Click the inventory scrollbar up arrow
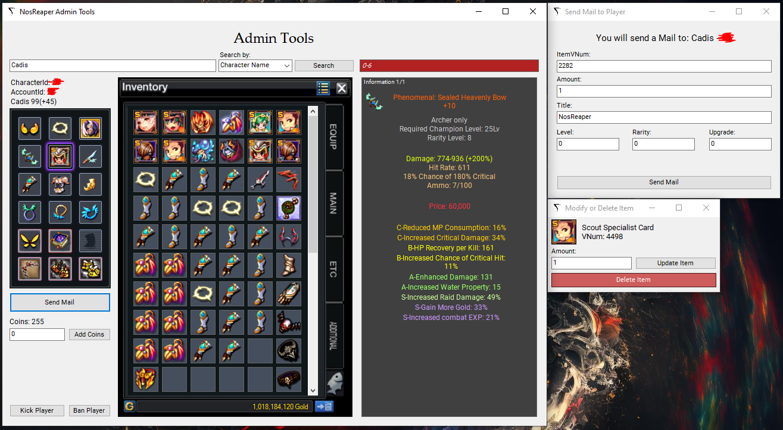Image resolution: width=783 pixels, height=430 pixels. coord(313,111)
